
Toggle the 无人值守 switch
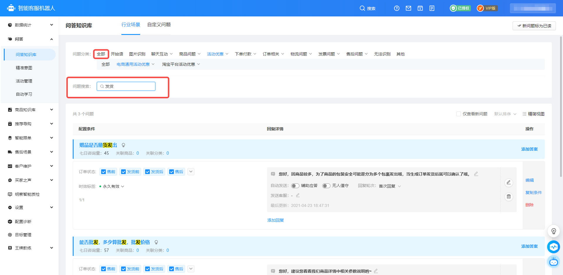tap(326, 186)
